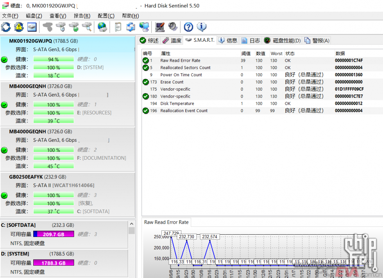Open the 文件(F) menu
The height and width of the screenshot is (278, 383).
[10, 16]
